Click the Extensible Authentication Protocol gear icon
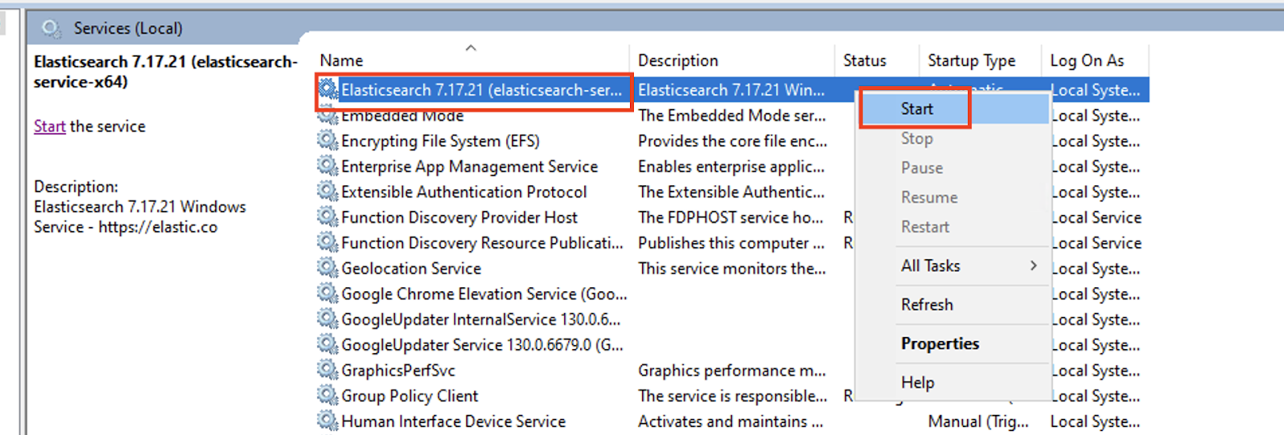The height and width of the screenshot is (435, 1284). (327, 192)
